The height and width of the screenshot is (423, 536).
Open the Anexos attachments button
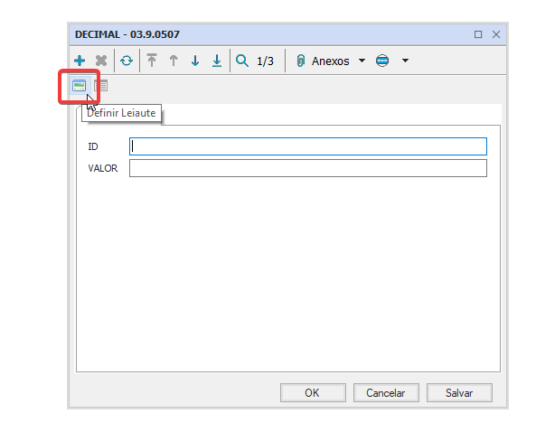[x=323, y=61]
